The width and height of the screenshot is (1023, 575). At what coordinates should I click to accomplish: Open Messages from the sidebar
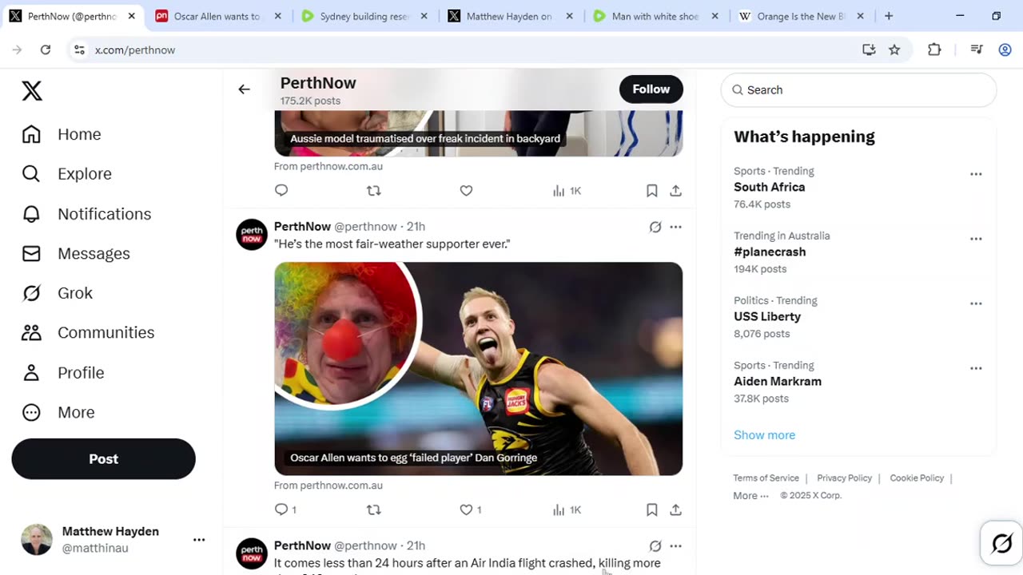pos(76,253)
